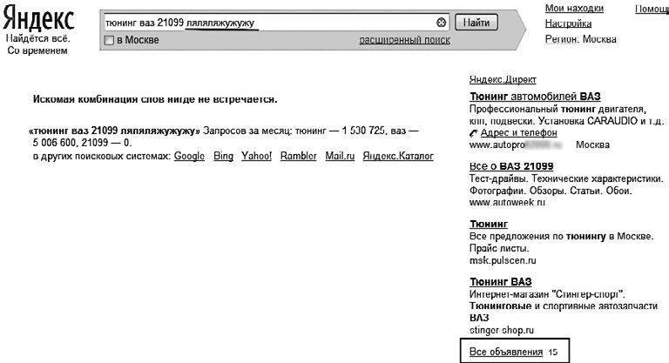Open the ad titled 'Тюнинг'
The image size is (669, 363).
pos(489,224)
